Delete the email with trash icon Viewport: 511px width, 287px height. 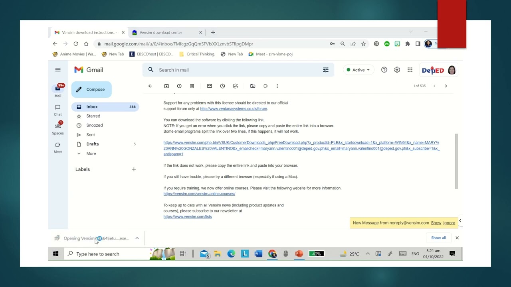(x=192, y=86)
